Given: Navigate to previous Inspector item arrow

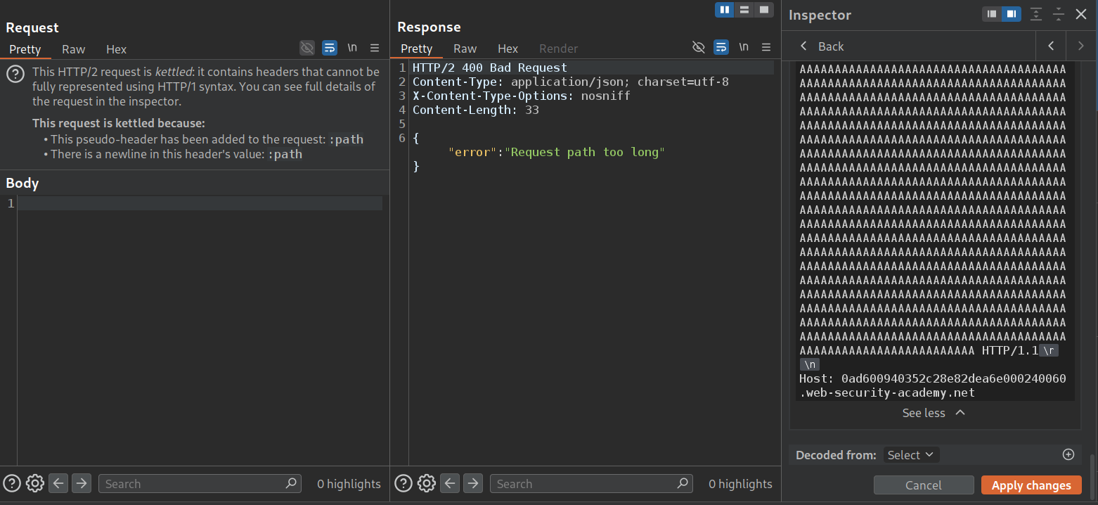Looking at the screenshot, I should [x=1051, y=46].
